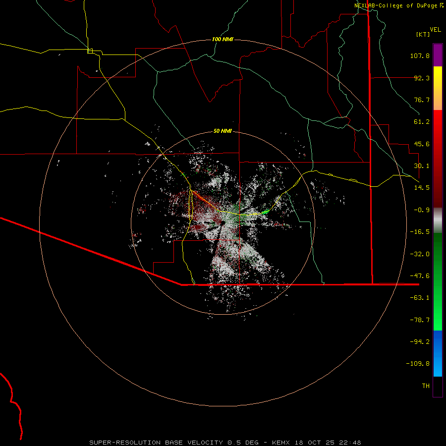Click the -47.6 velocity scale value
Screen dimensions: 446x446
click(x=420, y=276)
